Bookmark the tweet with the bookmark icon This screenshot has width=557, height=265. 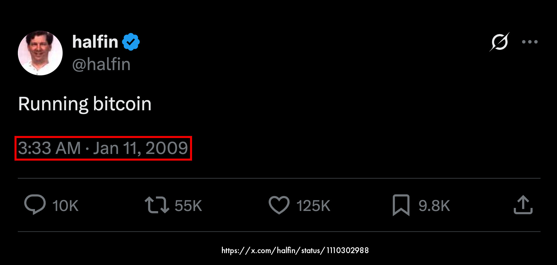coord(401,205)
